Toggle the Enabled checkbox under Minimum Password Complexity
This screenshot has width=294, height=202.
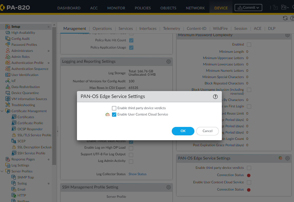pos(249,44)
